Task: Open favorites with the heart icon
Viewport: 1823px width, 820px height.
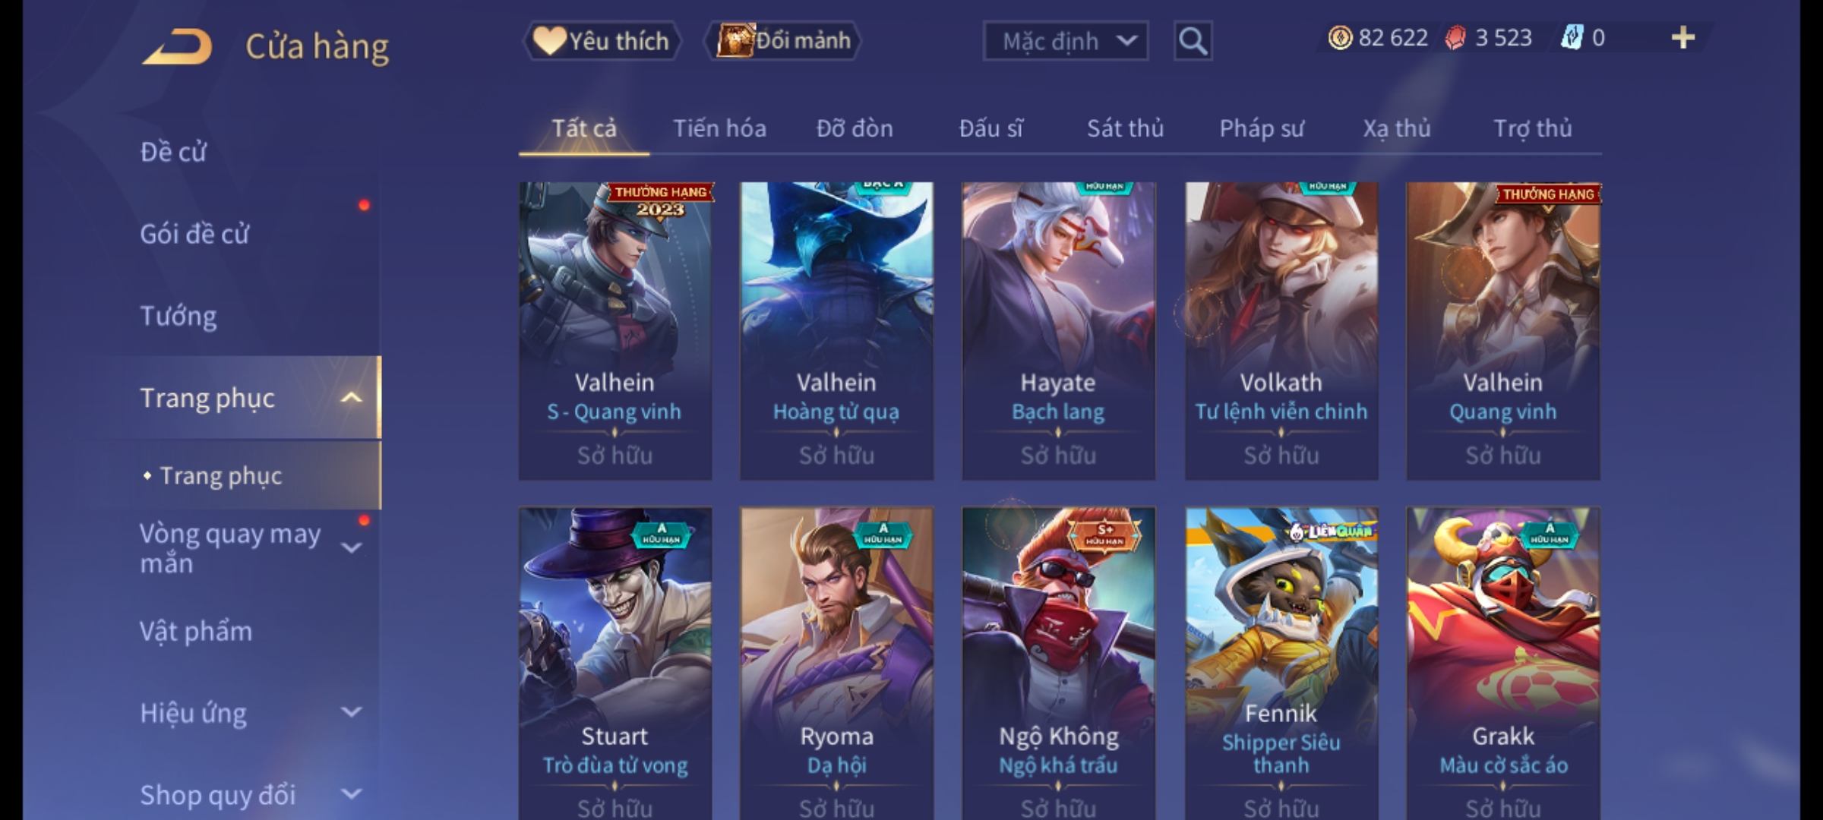Action: pyautogui.click(x=549, y=40)
